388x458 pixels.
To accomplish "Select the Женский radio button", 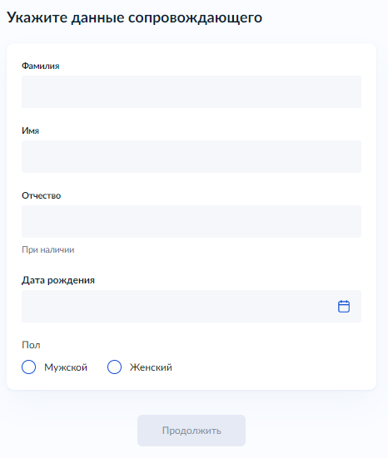I will coord(114,367).
